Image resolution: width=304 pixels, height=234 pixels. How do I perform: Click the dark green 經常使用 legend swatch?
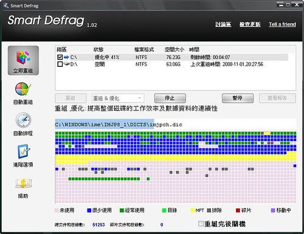click(122, 210)
